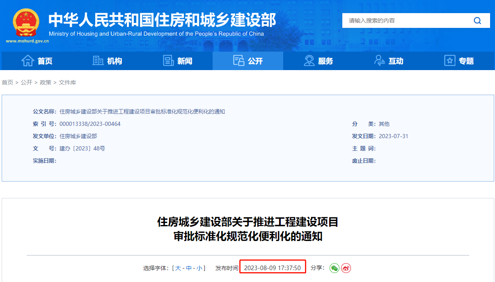Open the 公开 navigation tab
Viewport: 495px width, 282px height.
pos(248,61)
